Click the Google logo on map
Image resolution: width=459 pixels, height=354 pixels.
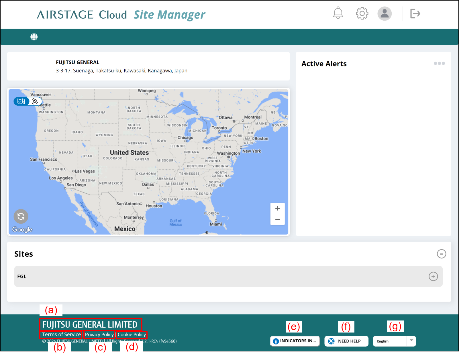[x=22, y=229]
